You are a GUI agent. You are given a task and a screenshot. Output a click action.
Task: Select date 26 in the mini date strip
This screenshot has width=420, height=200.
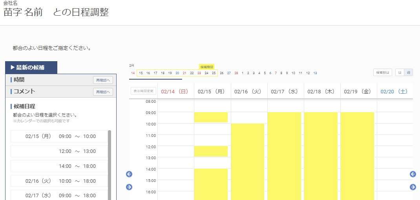(221, 73)
